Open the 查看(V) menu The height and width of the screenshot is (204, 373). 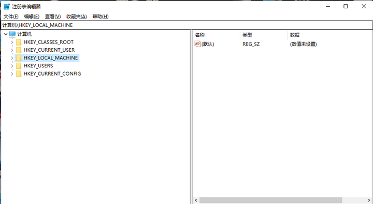(x=53, y=17)
